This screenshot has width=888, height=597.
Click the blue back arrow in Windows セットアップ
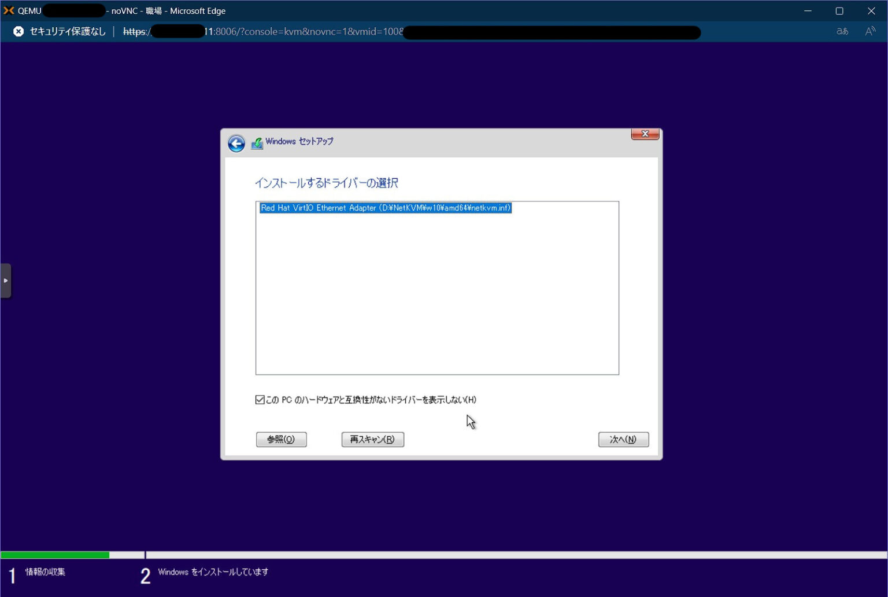(236, 143)
